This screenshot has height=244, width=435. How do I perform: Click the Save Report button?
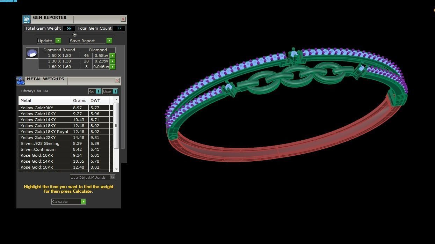coord(90,41)
